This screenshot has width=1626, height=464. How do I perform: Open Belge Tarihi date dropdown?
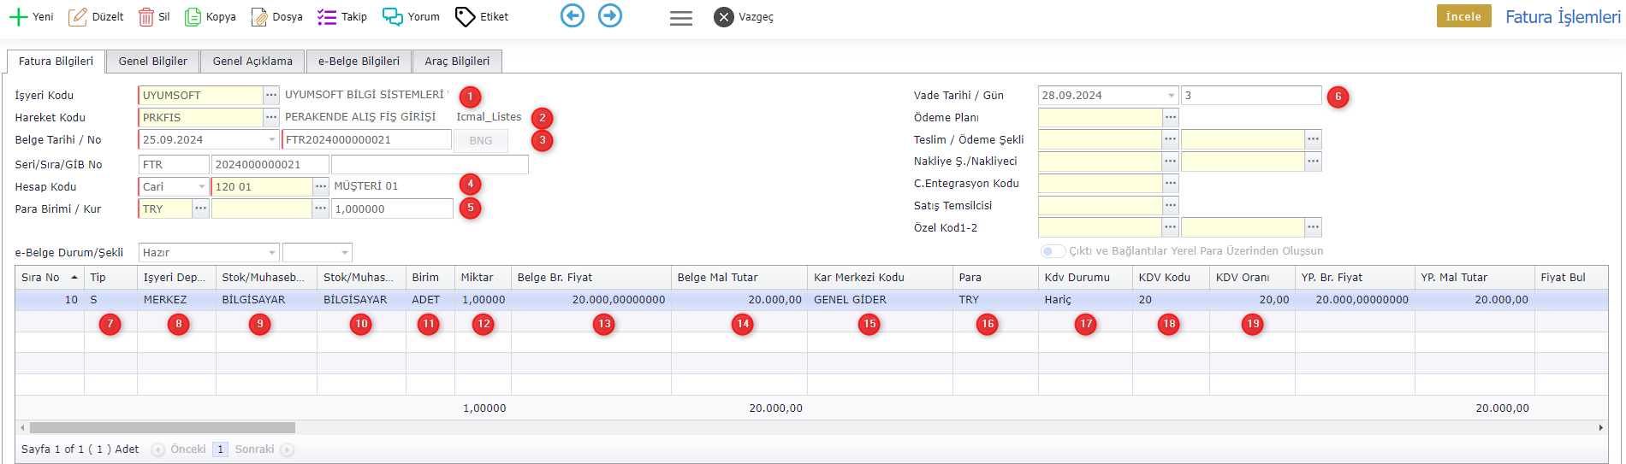coord(272,140)
